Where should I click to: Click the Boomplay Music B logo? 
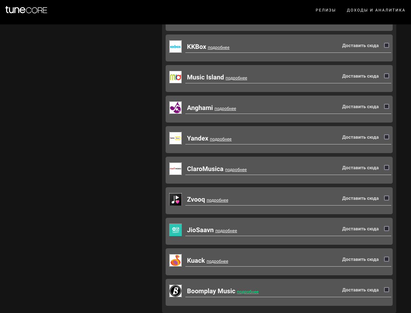coord(175,291)
